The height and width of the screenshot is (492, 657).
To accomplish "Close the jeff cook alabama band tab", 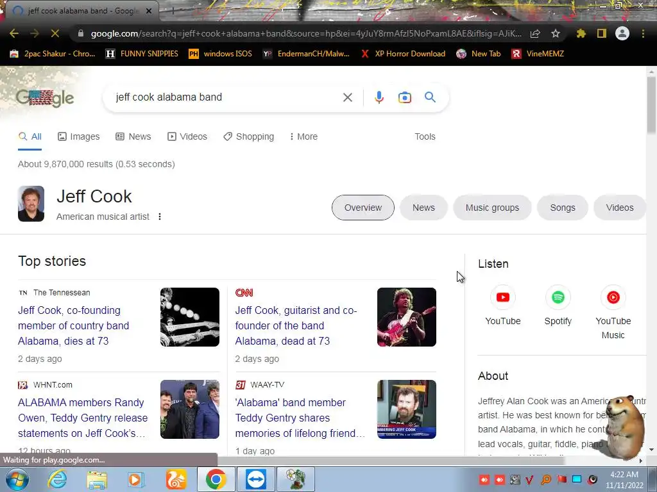I will click(149, 11).
